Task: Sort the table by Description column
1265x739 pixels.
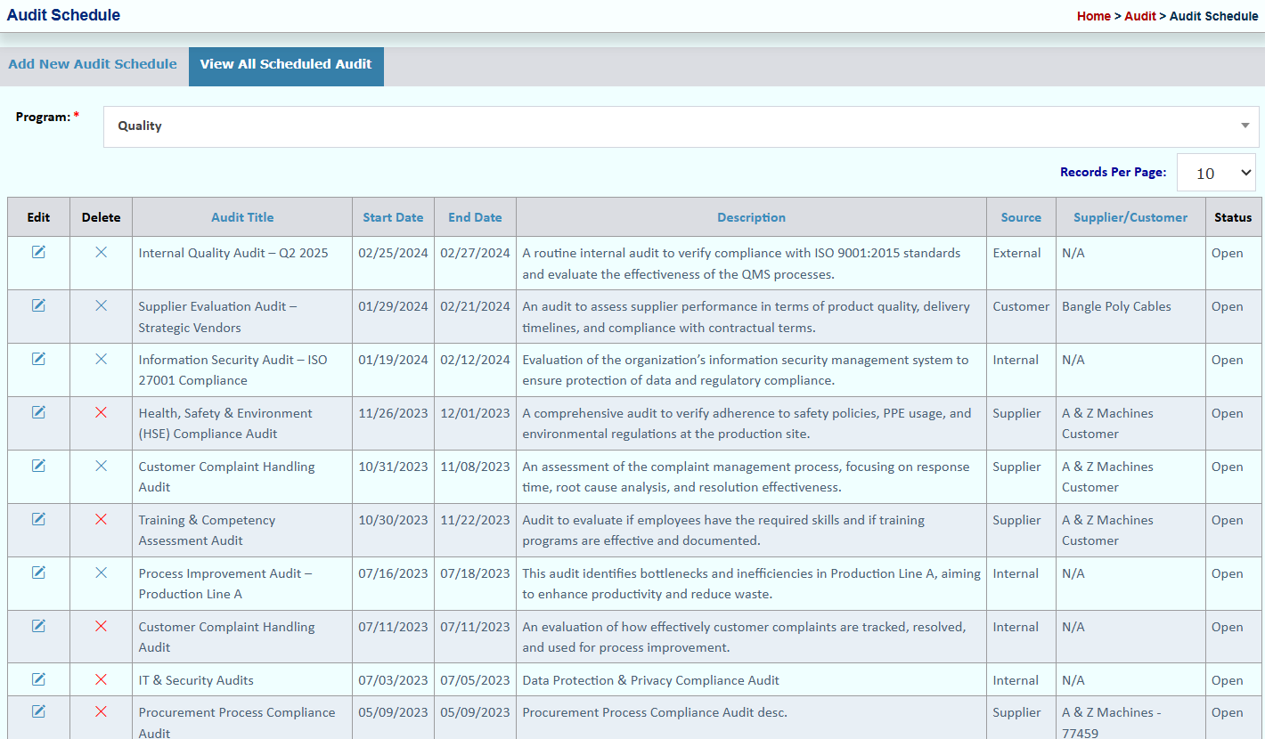Action: point(752,217)
